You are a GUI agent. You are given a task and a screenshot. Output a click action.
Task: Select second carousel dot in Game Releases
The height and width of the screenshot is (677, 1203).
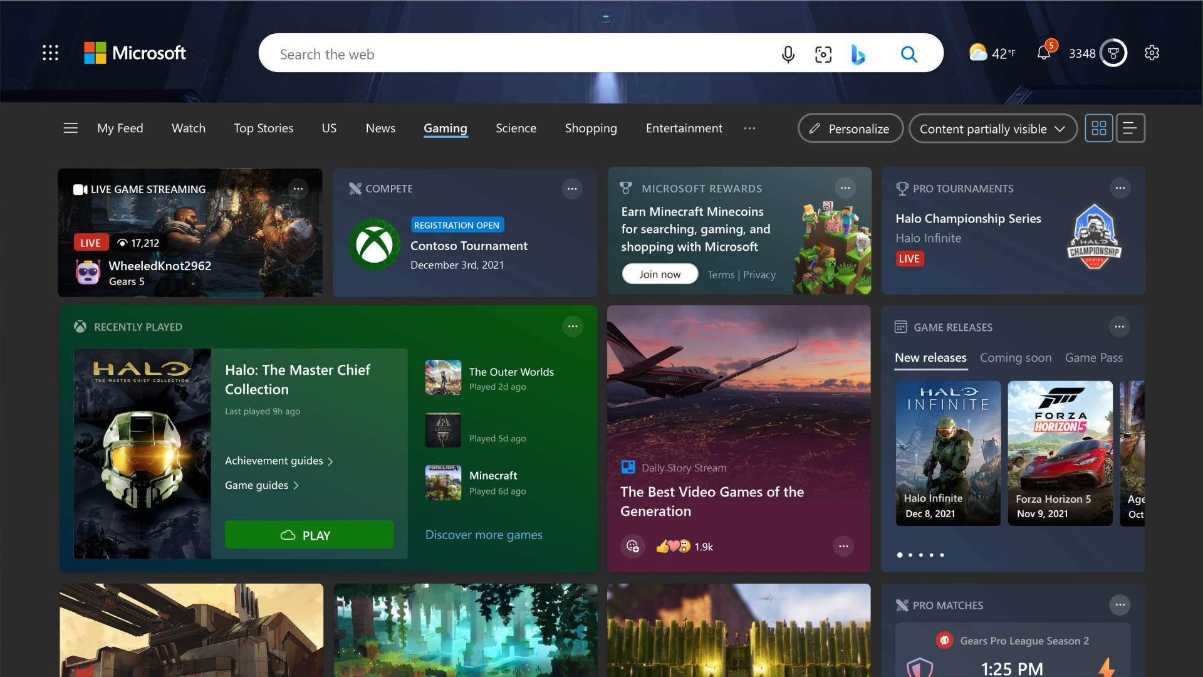(x=910, y=555)
